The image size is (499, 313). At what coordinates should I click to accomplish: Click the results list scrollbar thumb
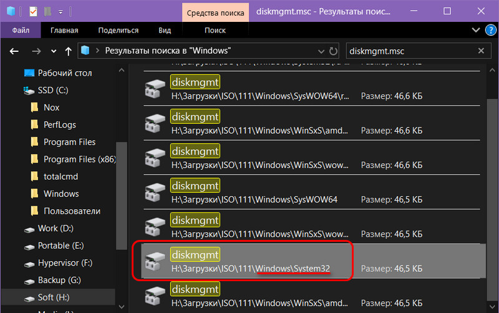[493, 199]
